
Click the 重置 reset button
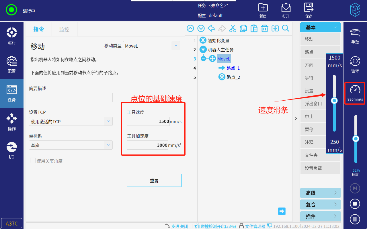click(154, 181)
